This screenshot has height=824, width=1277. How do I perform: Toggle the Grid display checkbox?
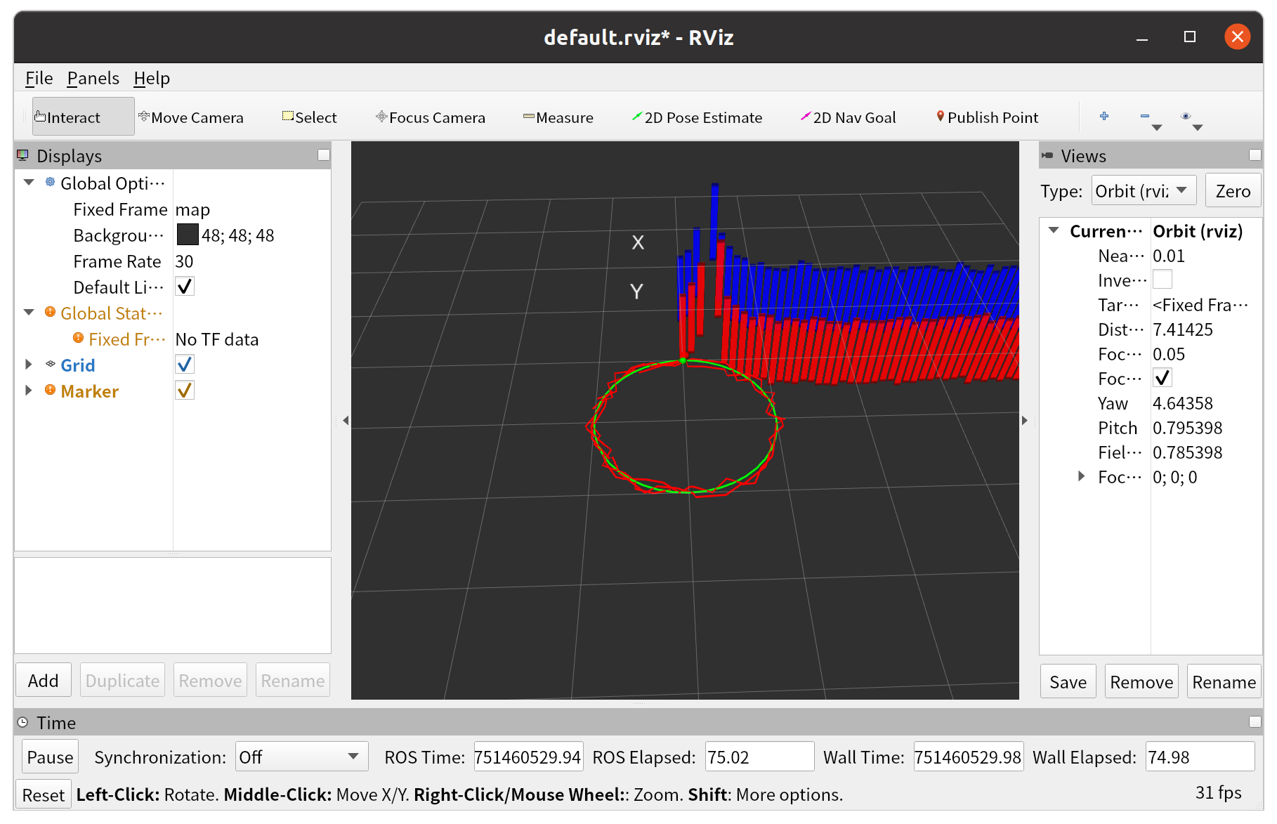click(185, 365)
